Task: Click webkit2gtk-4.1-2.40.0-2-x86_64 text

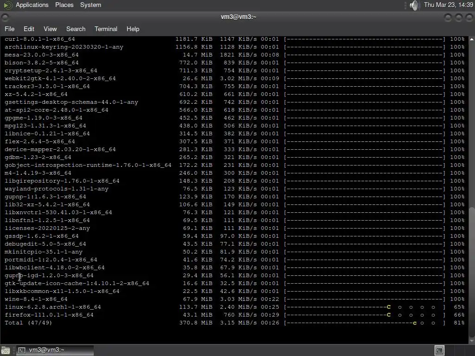Action: point(60,78)
